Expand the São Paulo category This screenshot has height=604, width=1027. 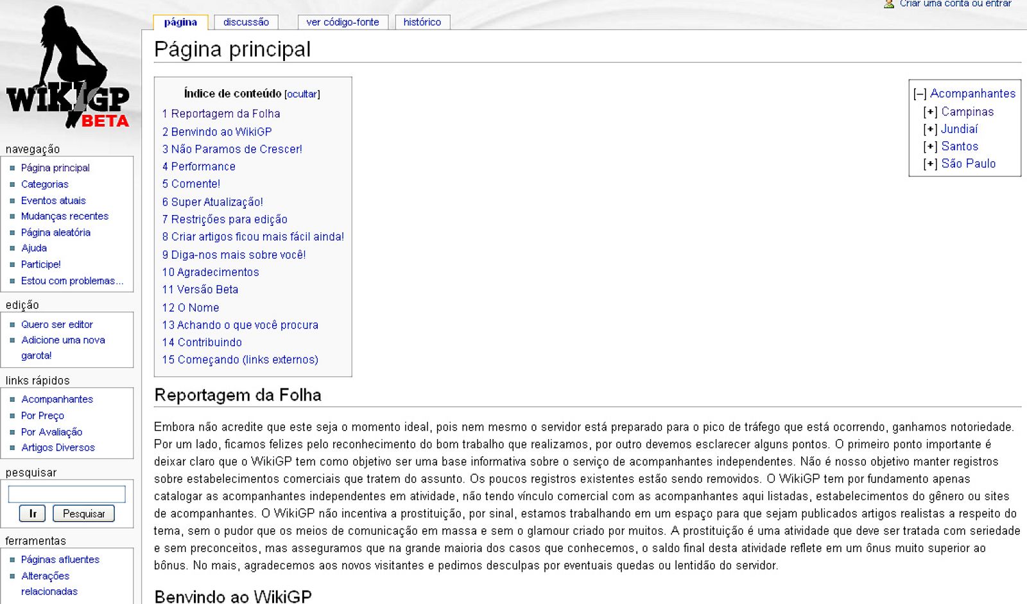(929, 164)
